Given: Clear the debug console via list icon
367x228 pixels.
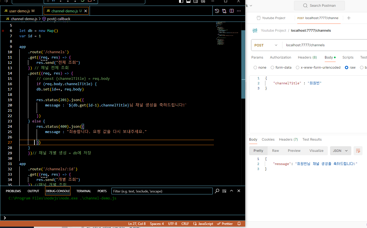Looking at the screenshot, I should click(x=224, y=191).
